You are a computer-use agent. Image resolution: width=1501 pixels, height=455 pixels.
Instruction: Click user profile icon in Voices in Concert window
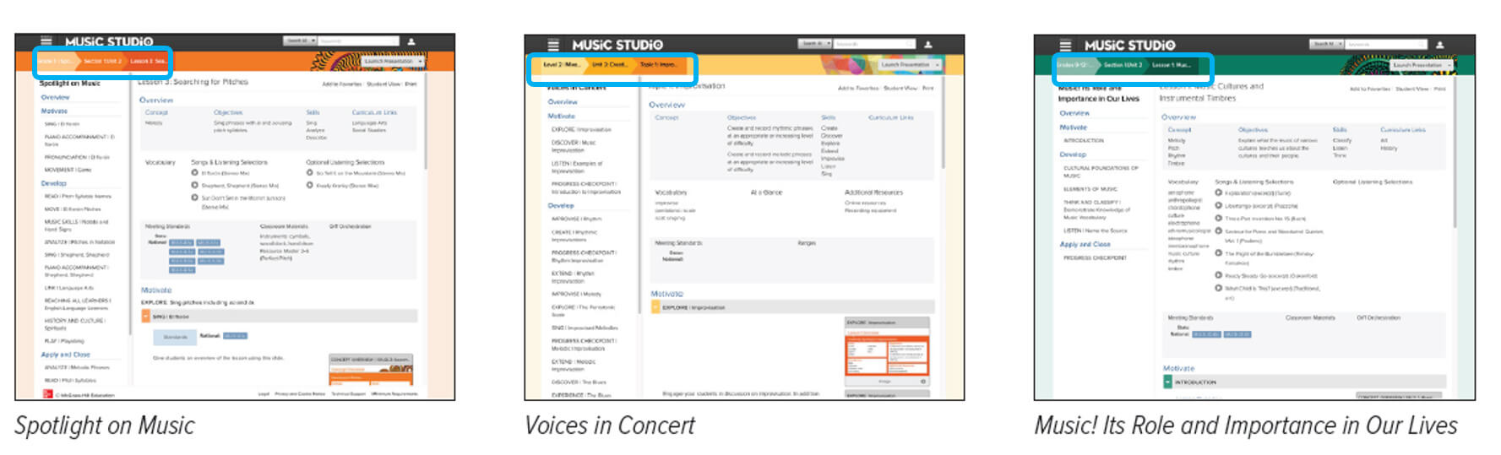927,44
